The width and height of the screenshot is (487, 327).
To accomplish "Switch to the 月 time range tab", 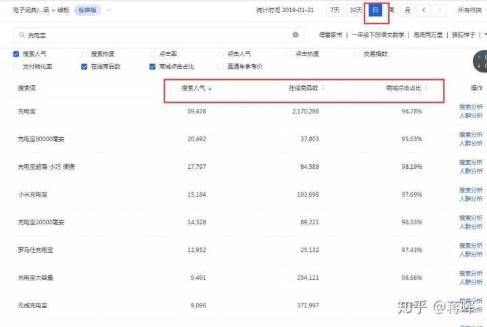I will point(407,10).
